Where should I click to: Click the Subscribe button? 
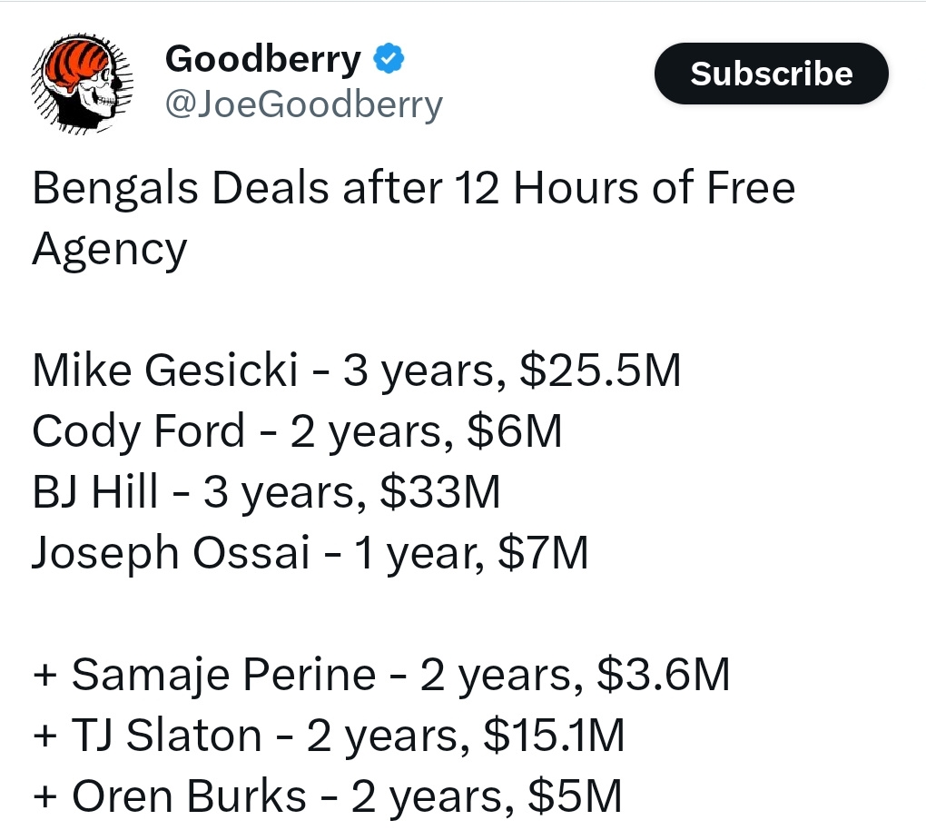tap(772, 74)
